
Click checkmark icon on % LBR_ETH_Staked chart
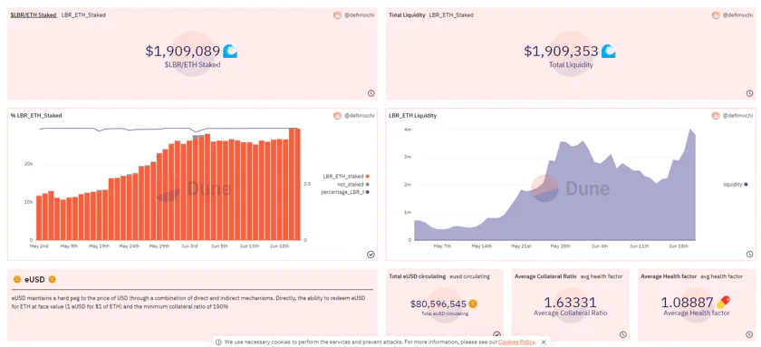pos(371,255)
